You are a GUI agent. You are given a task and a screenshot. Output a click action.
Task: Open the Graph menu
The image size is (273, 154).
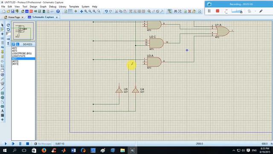click(x=43, y=7)
